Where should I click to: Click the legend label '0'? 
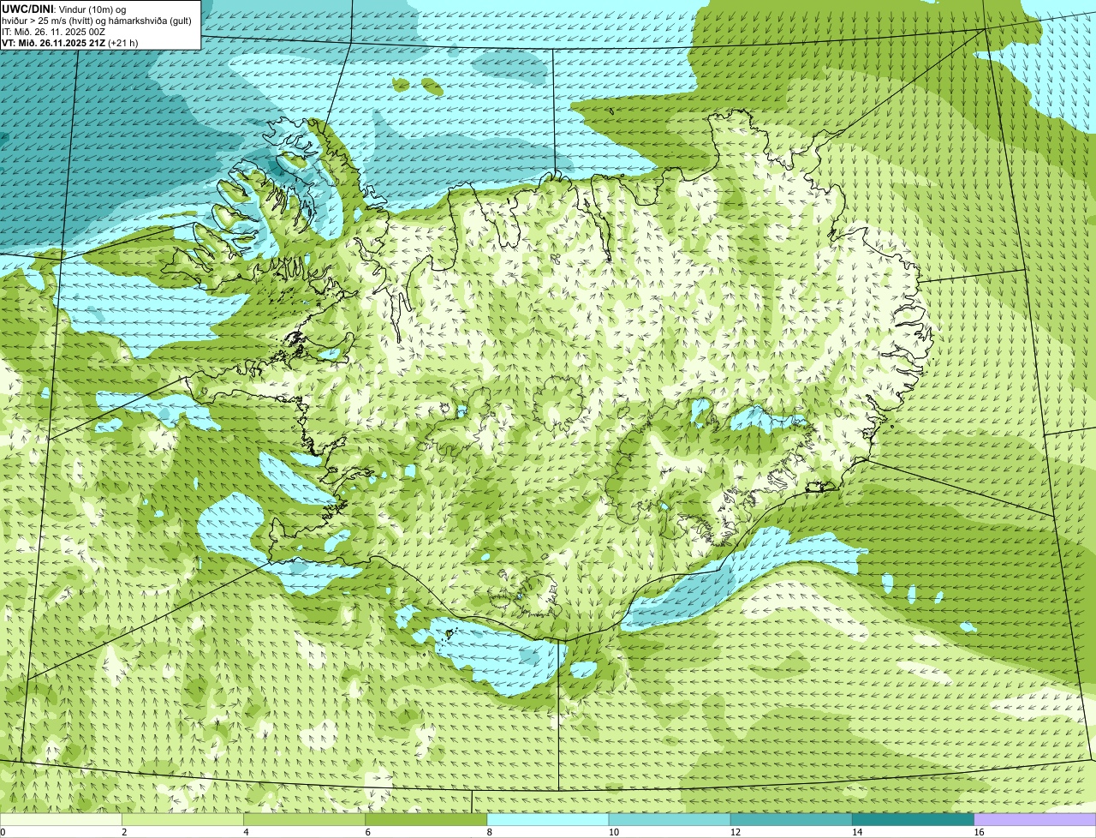[3, 832]
